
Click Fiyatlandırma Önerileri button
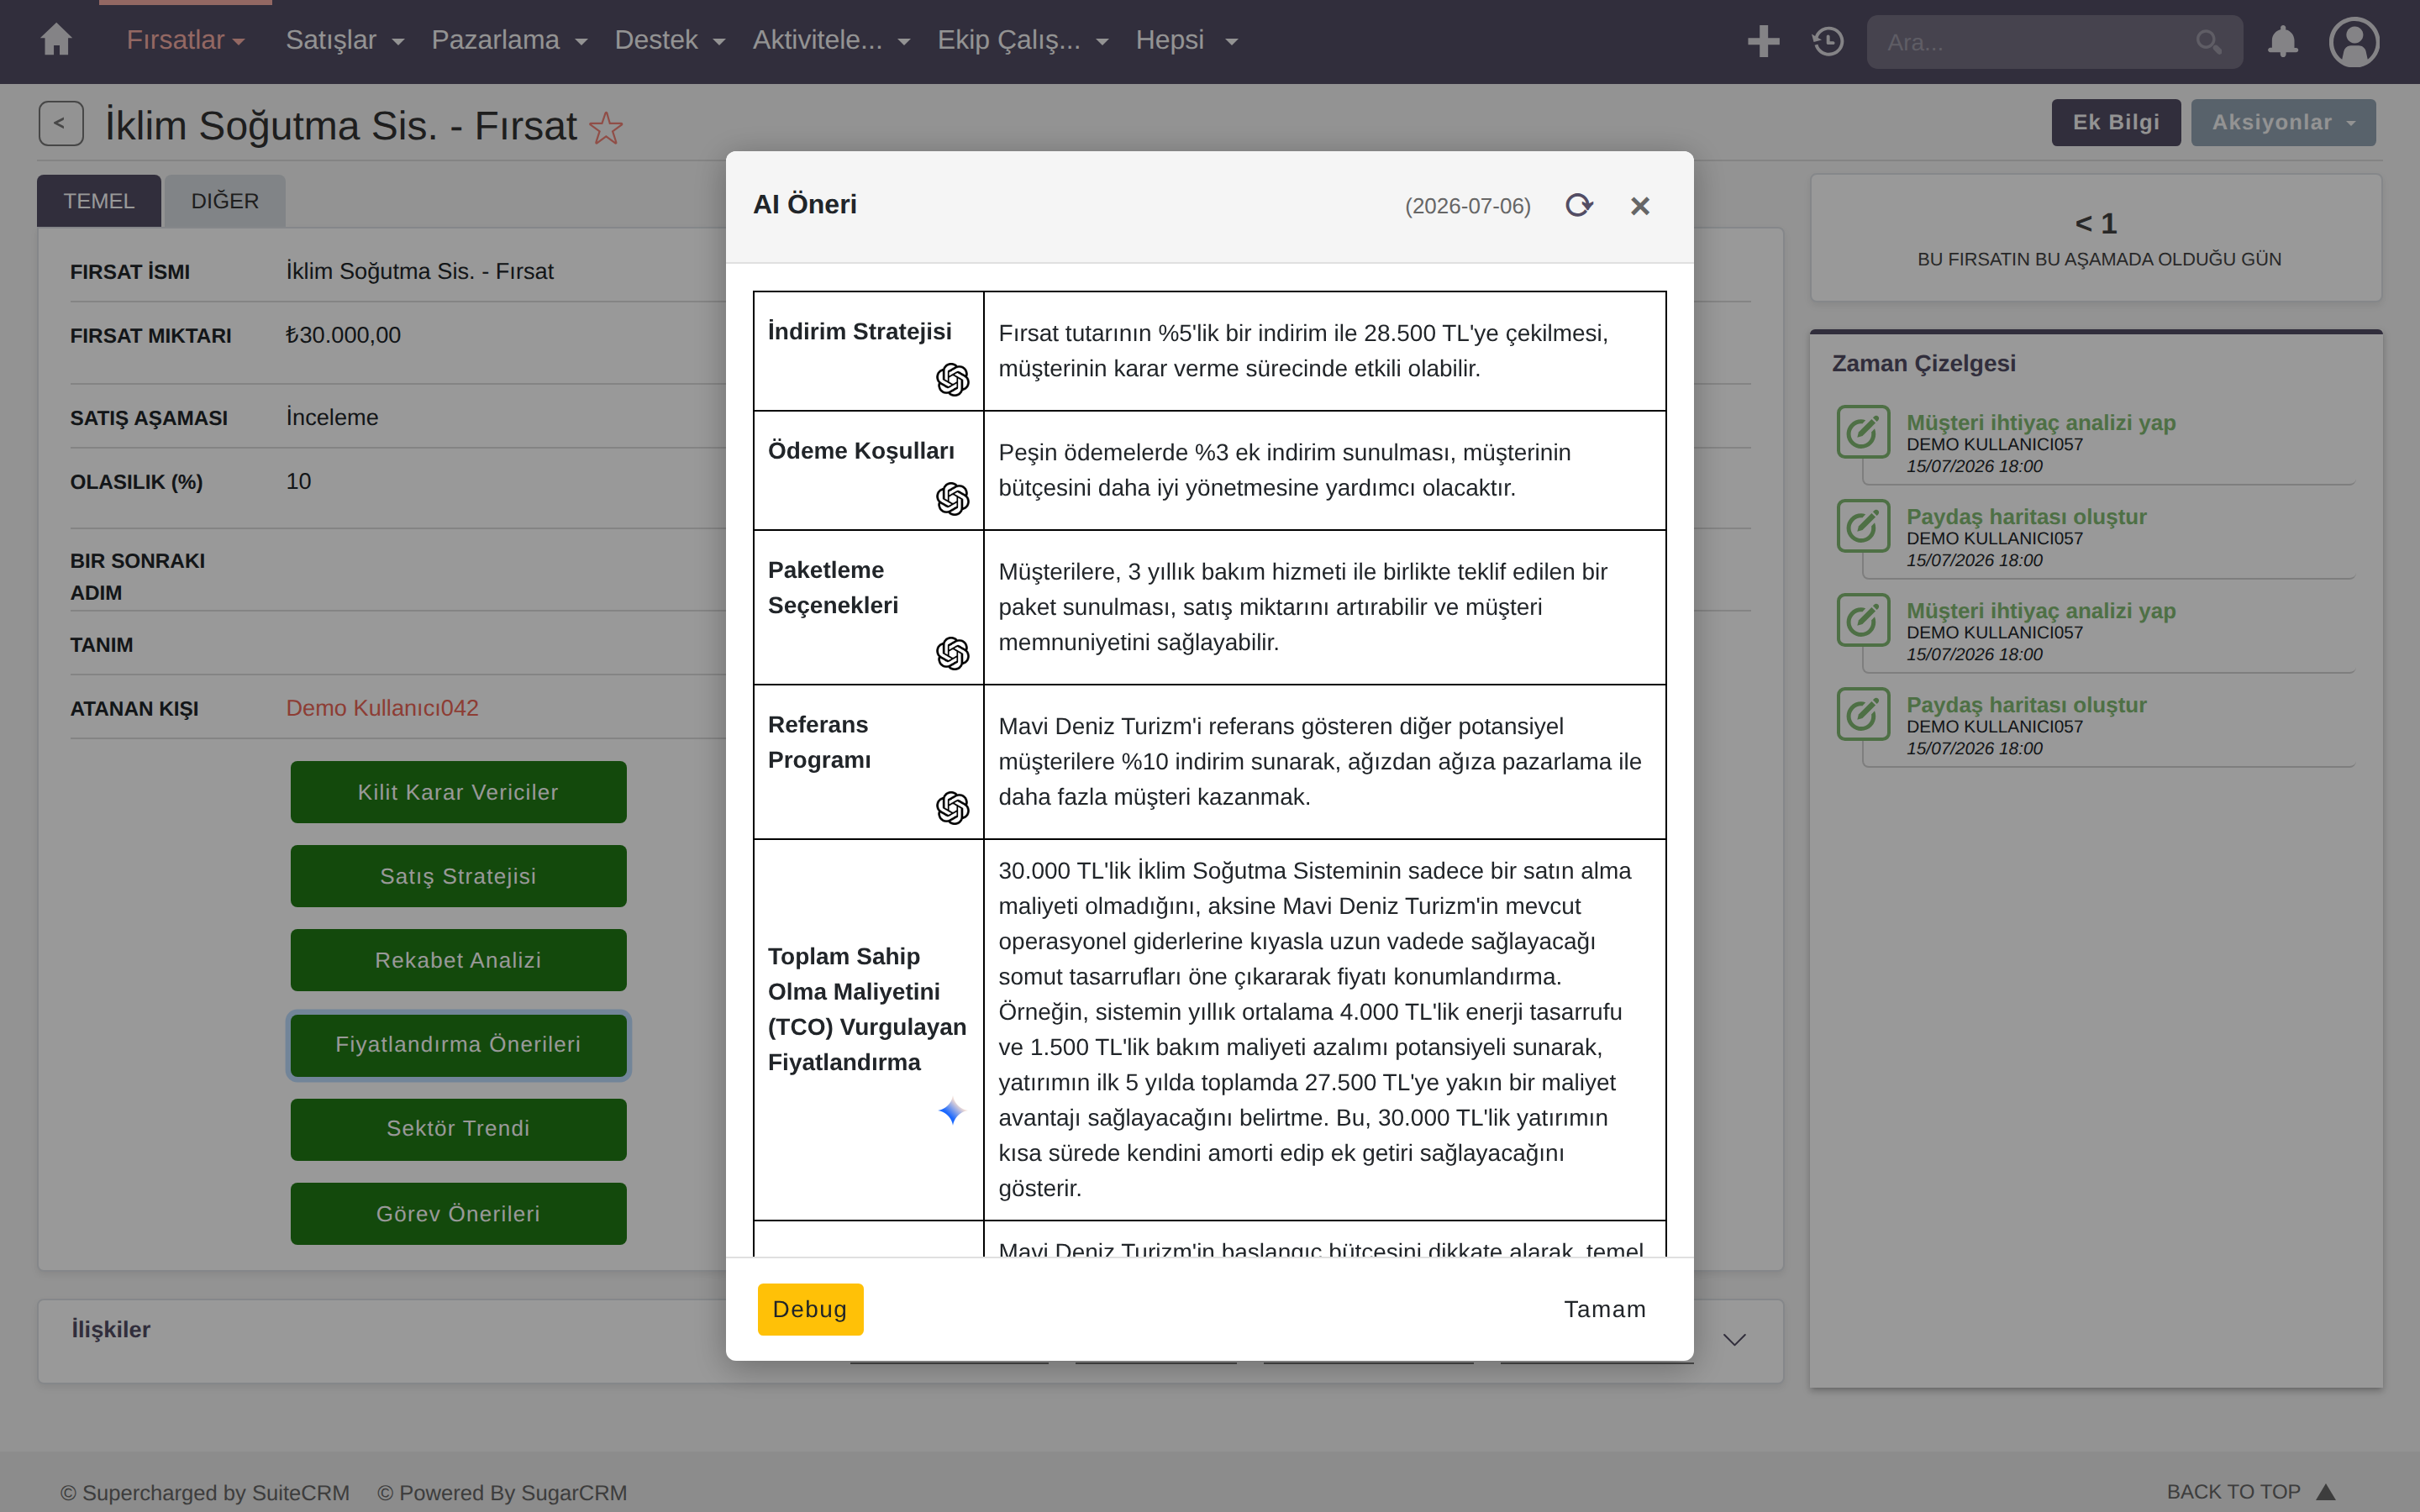tap(458, 1044)
